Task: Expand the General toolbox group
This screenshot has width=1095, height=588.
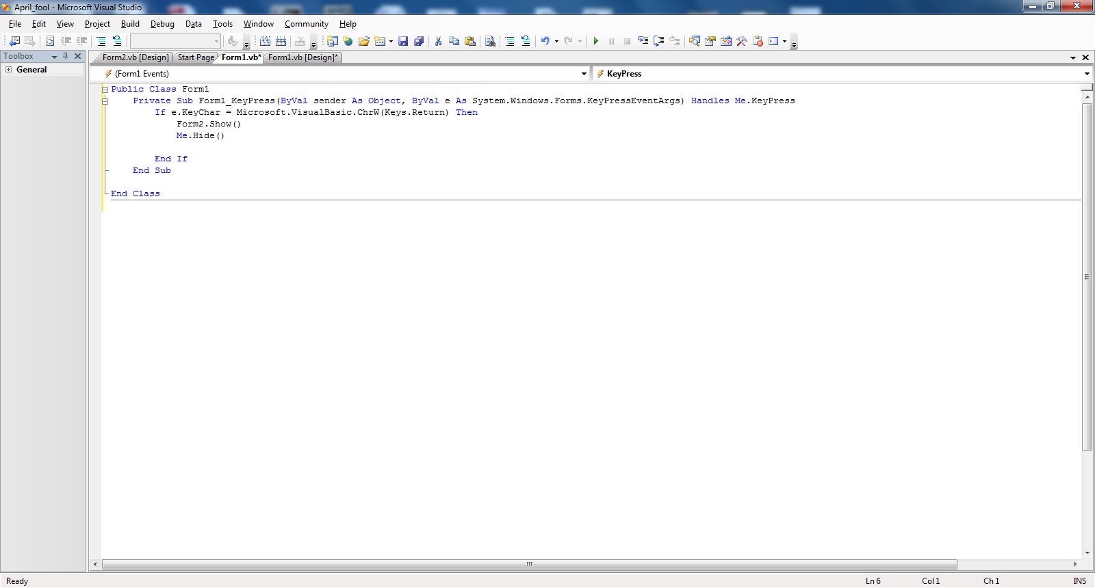Action: coord(9,70)
